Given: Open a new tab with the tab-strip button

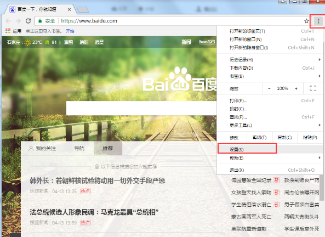Looking at the screenshot, I should pos(83,9).
